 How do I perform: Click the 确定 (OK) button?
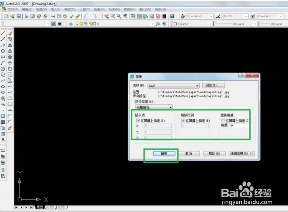[164, 154]
